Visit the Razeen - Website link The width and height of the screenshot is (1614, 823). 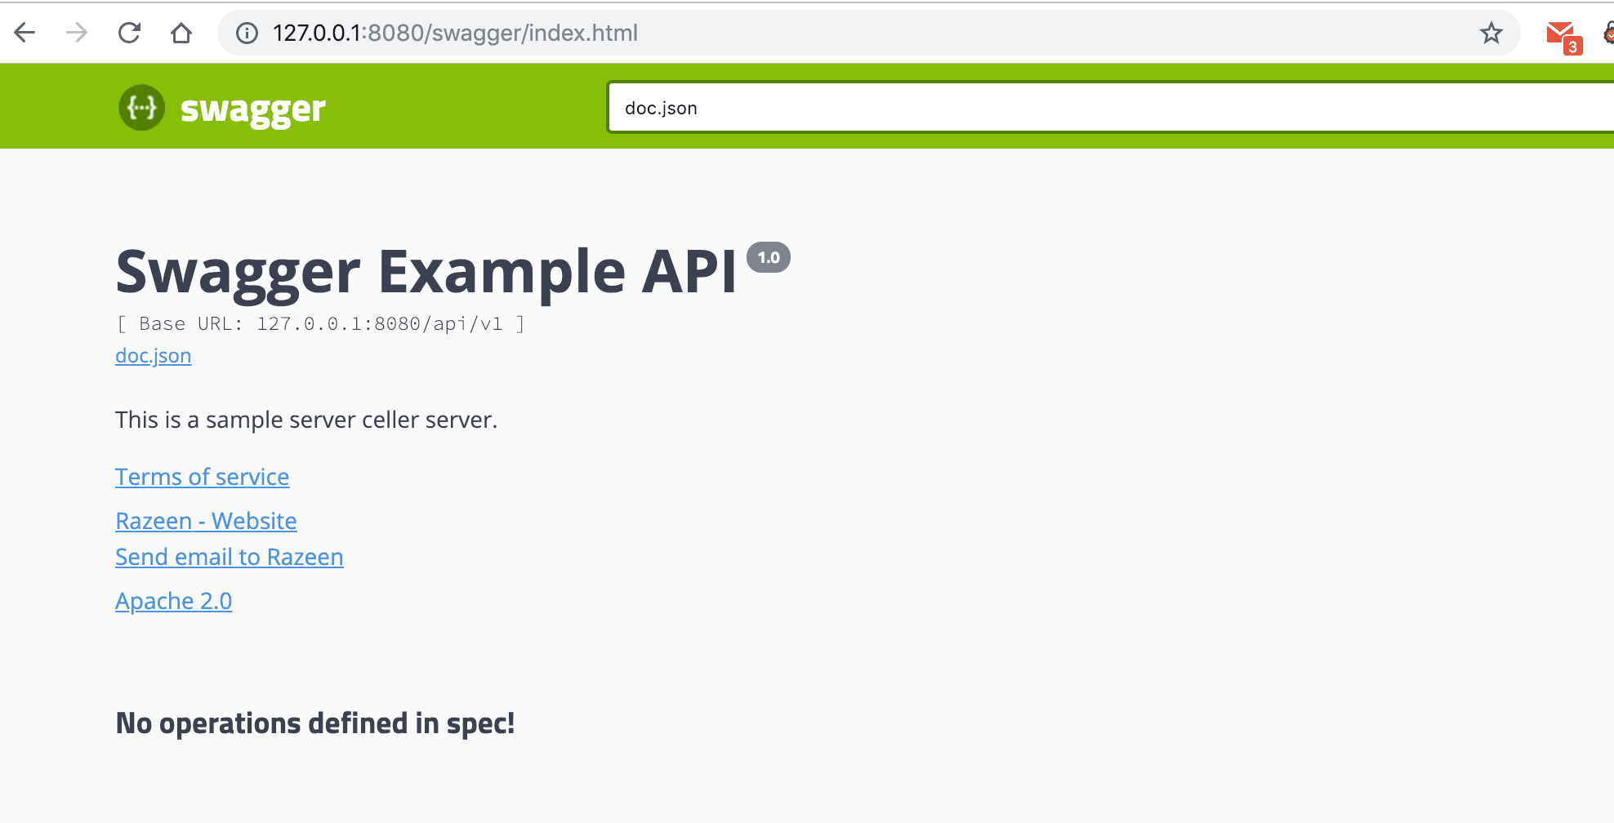point(206,521)
